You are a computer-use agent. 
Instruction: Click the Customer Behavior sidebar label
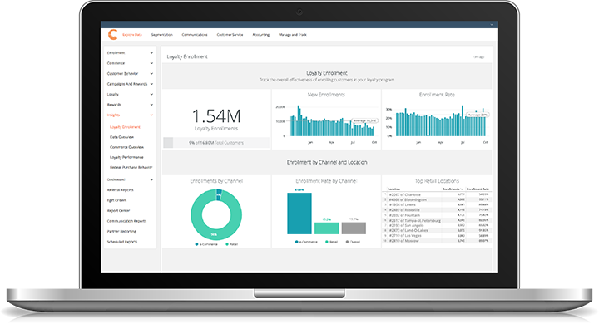coord(122,74)
